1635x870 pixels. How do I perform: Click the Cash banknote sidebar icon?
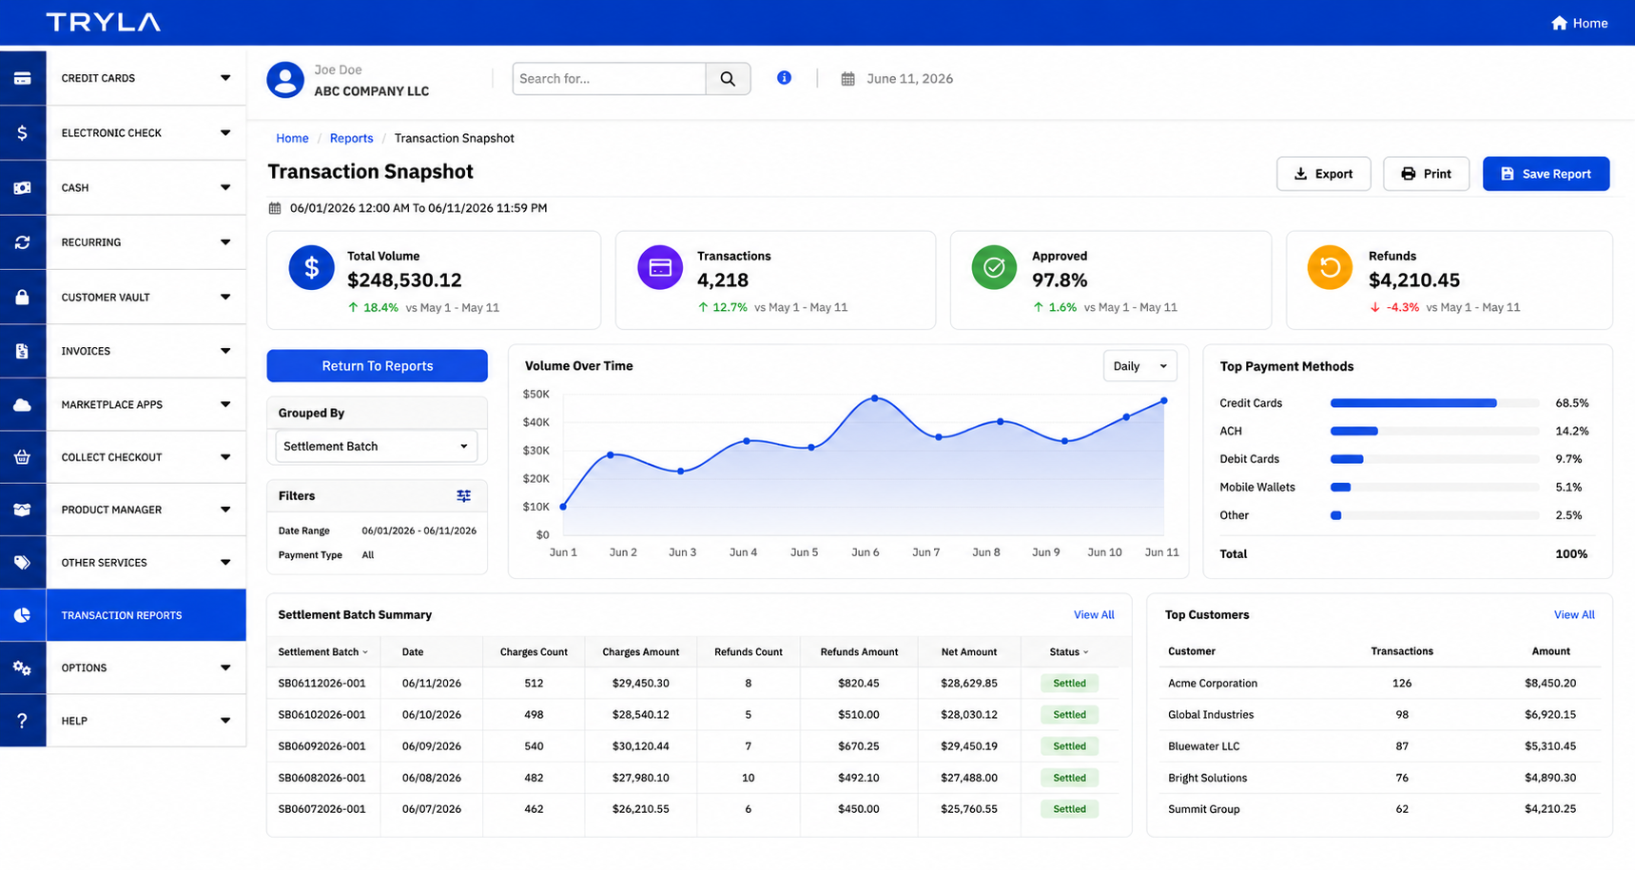point(22,188)
